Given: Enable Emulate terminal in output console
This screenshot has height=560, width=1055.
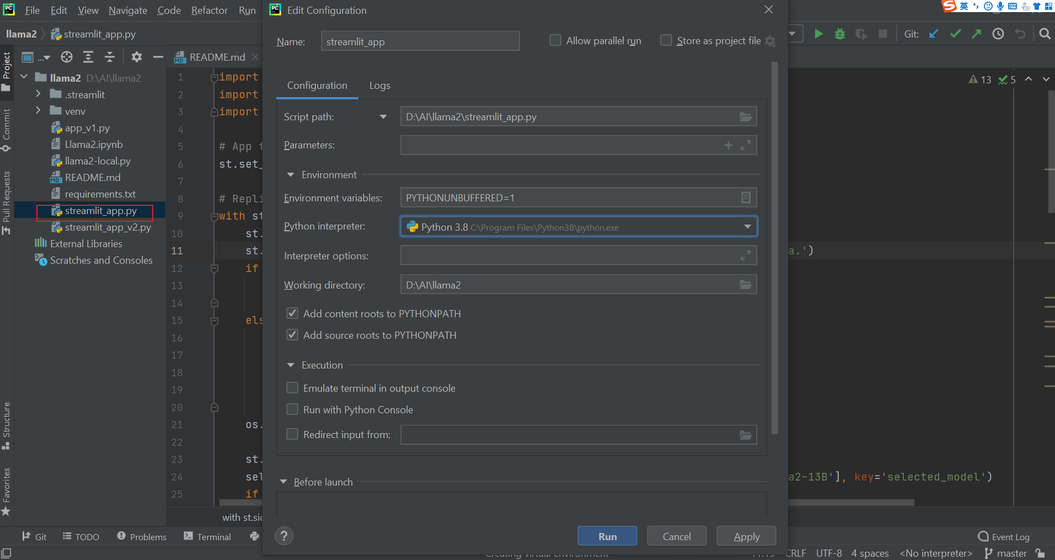Looking at the screenshot, I should pyautogui.click(x=292, y=388).
